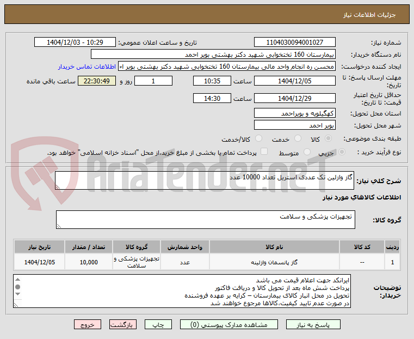Click the 'چاپ' print button
Screen dimensions: 414x339
[x=158, y=324]
